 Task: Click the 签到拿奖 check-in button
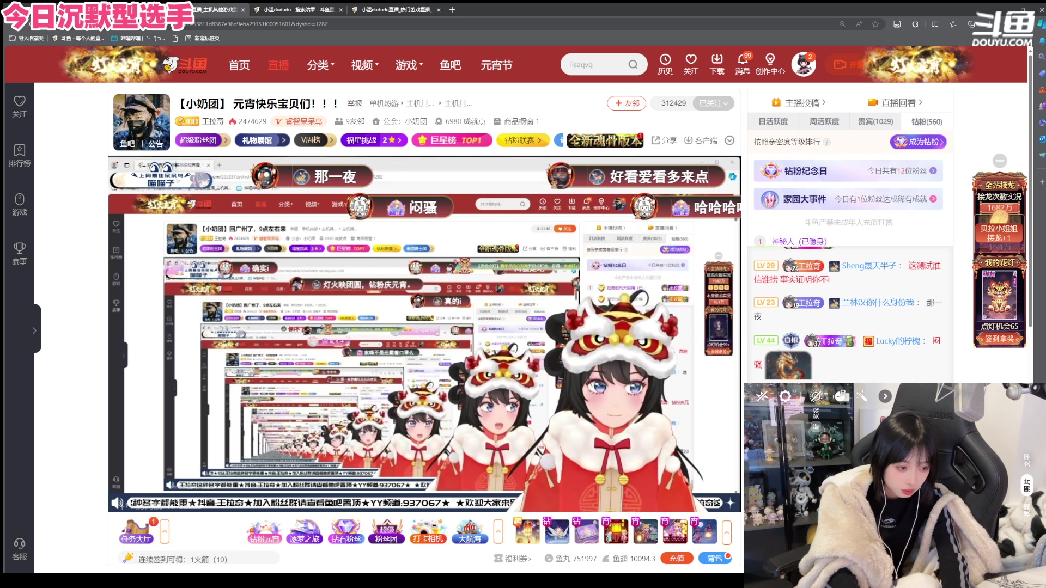[1000, 339]
